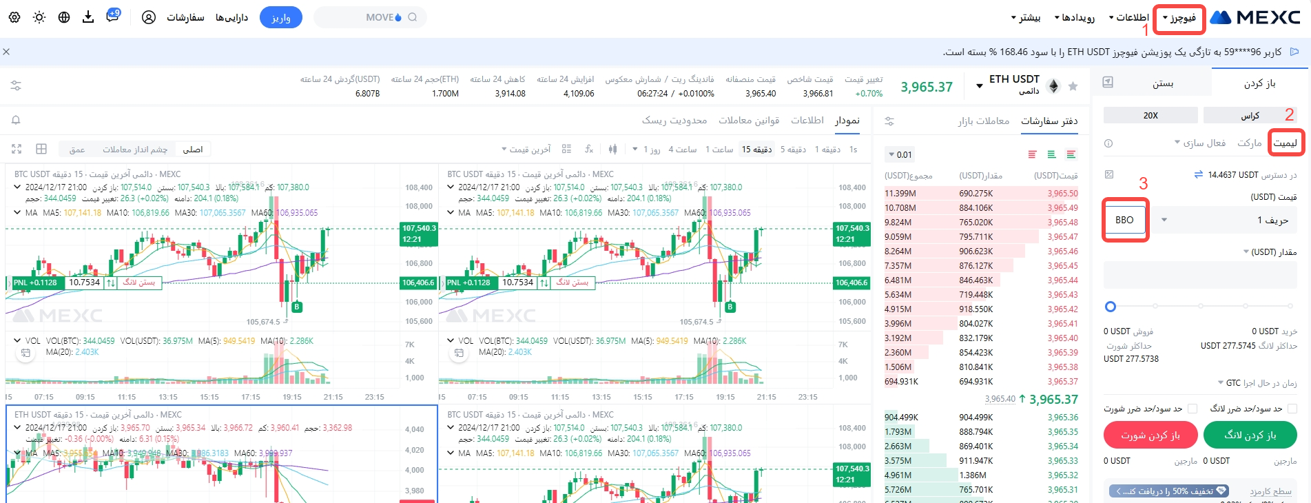
Task: Select 5 دقیقه chart interval
Action: pyautogui.click(x=793, y=150)
